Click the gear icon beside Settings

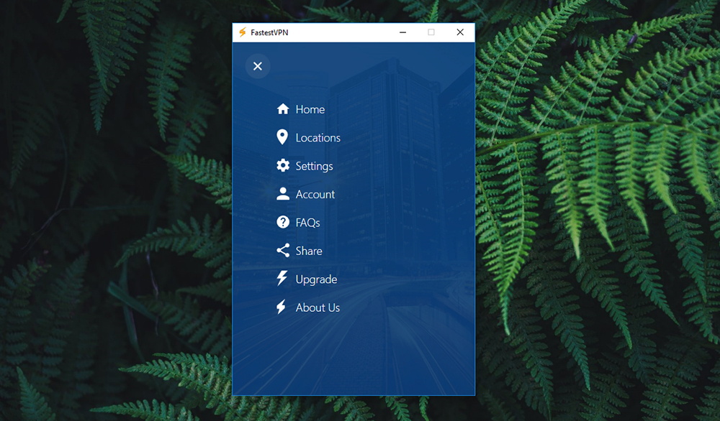tap(283, 165)
